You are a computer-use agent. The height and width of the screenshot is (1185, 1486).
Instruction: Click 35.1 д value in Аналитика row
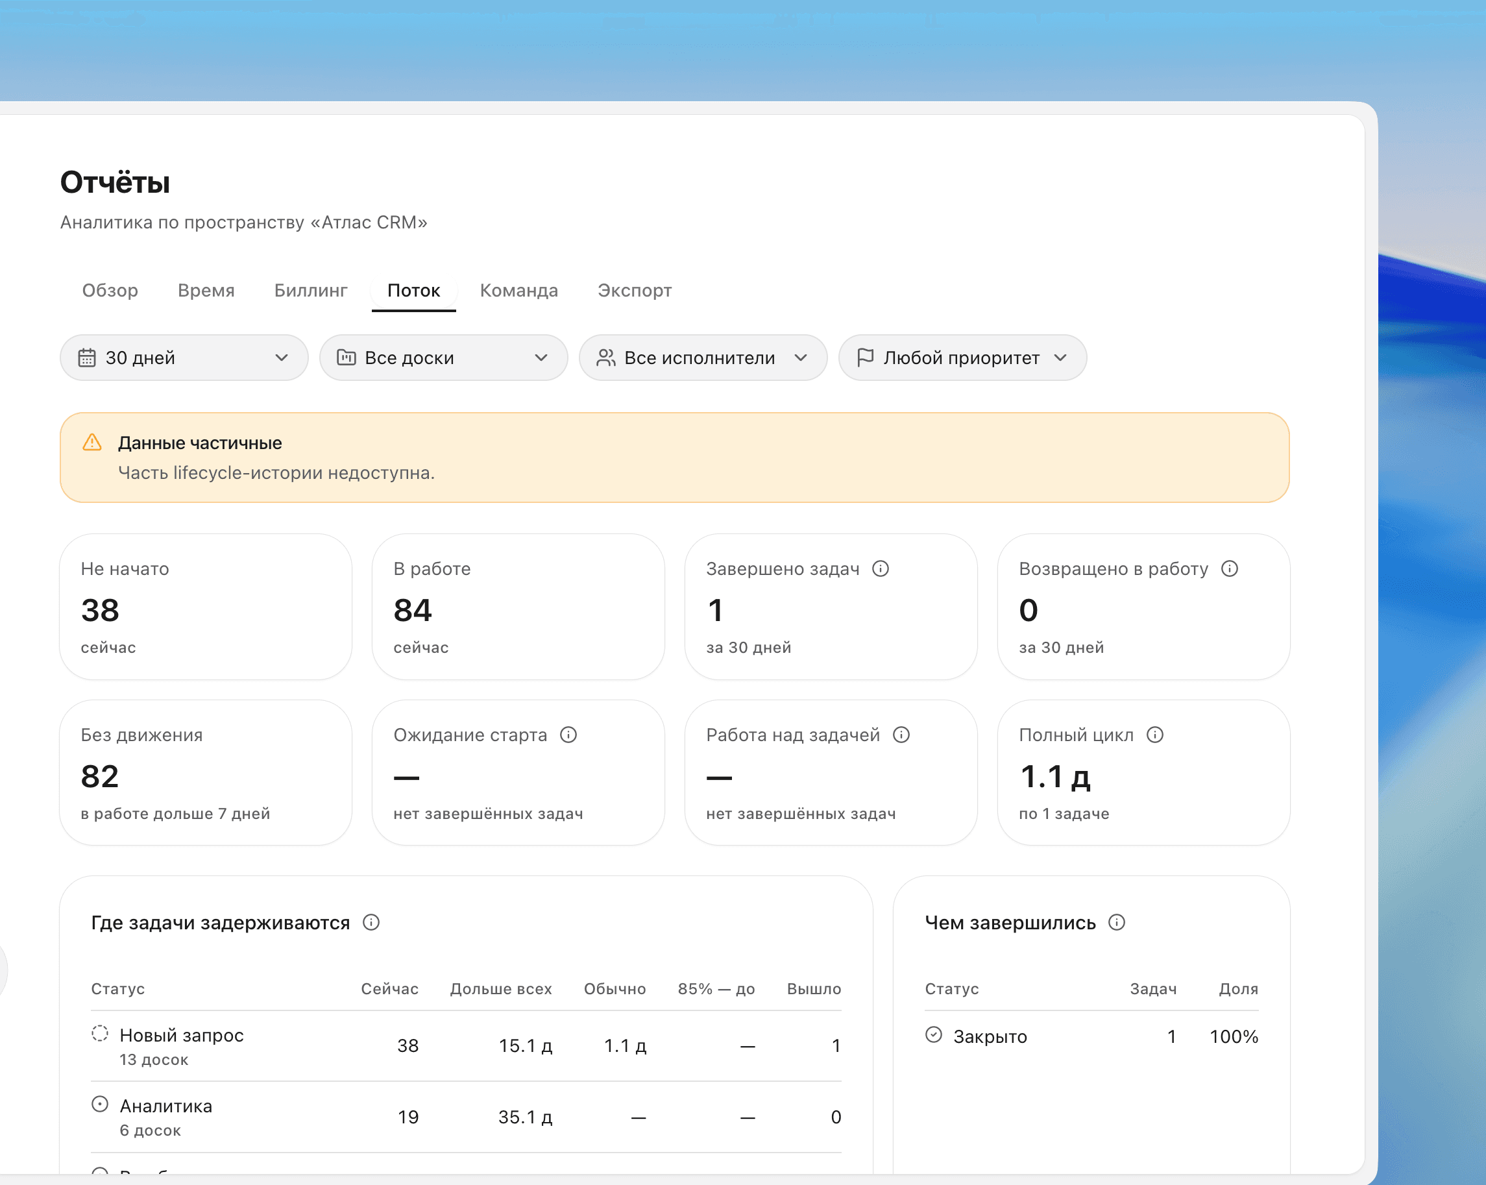[x=525, y=1117]
